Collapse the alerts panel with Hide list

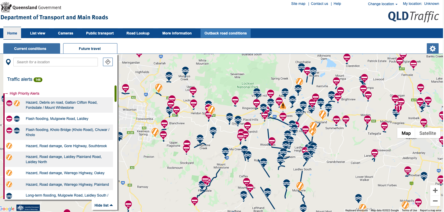[x=103, y=205]
